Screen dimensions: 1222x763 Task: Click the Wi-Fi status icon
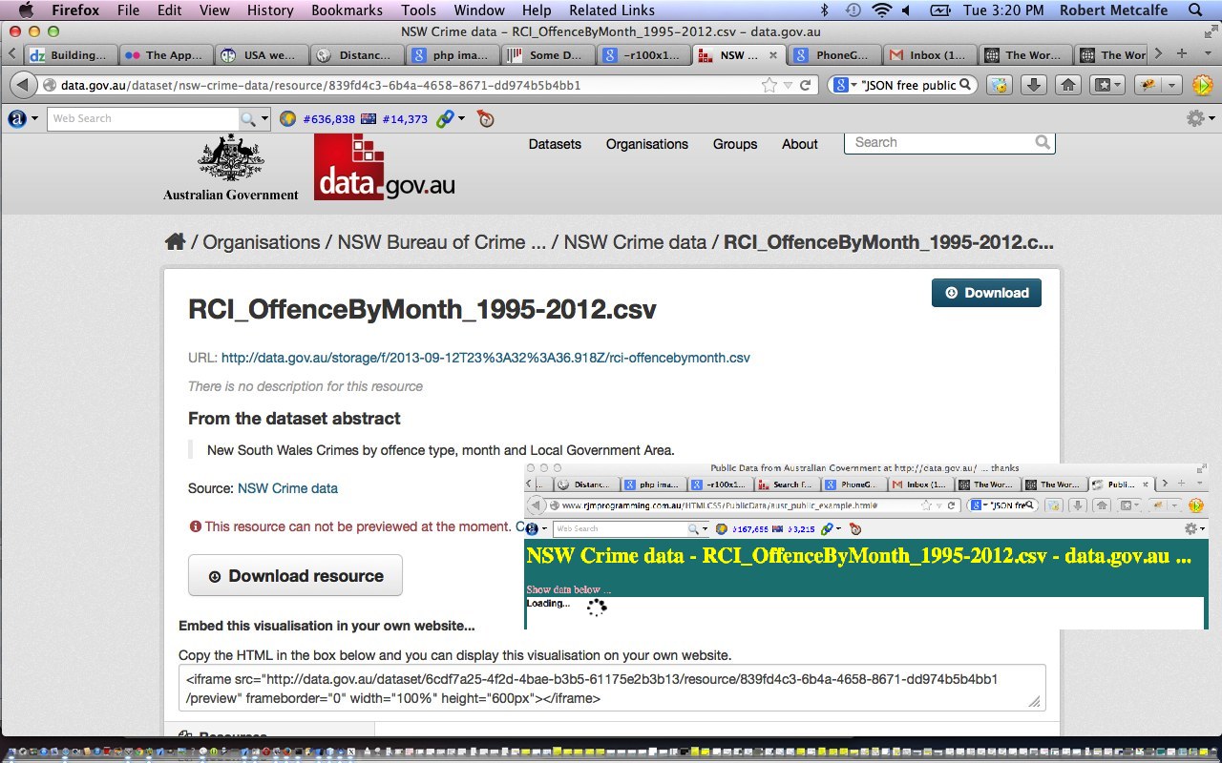(881, 10)
